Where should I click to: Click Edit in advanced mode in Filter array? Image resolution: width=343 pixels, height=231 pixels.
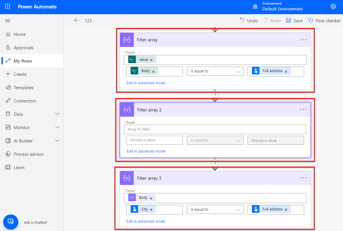(146, 83)
